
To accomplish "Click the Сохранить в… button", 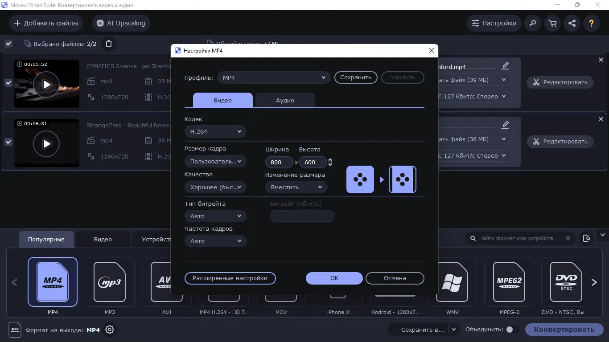I will pos(419,330).
